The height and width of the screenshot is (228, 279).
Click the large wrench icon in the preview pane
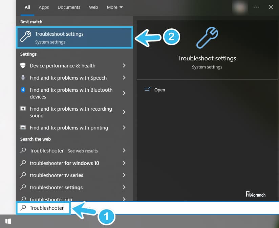pyautogui.click(x=207, y=38)
